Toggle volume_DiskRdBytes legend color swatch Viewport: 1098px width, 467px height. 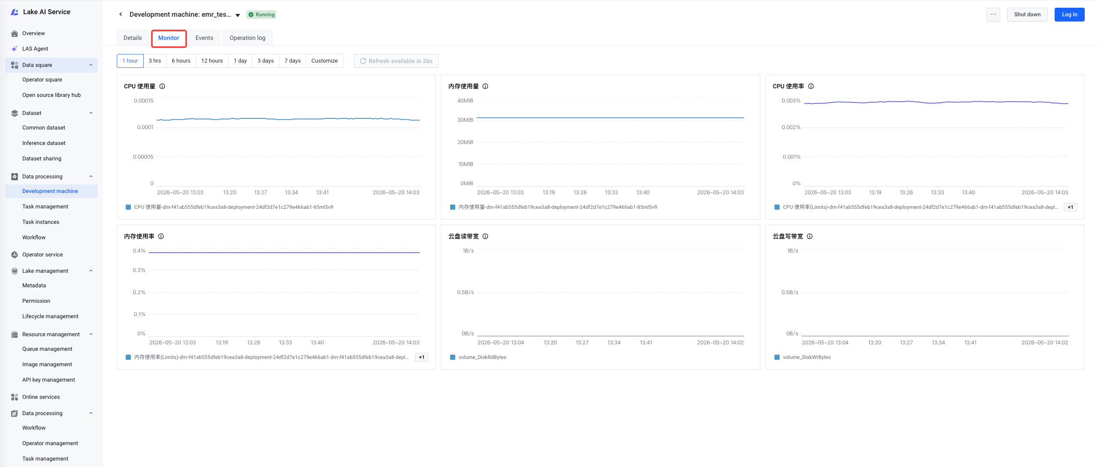pyautogui.click(x=452, y=357)
